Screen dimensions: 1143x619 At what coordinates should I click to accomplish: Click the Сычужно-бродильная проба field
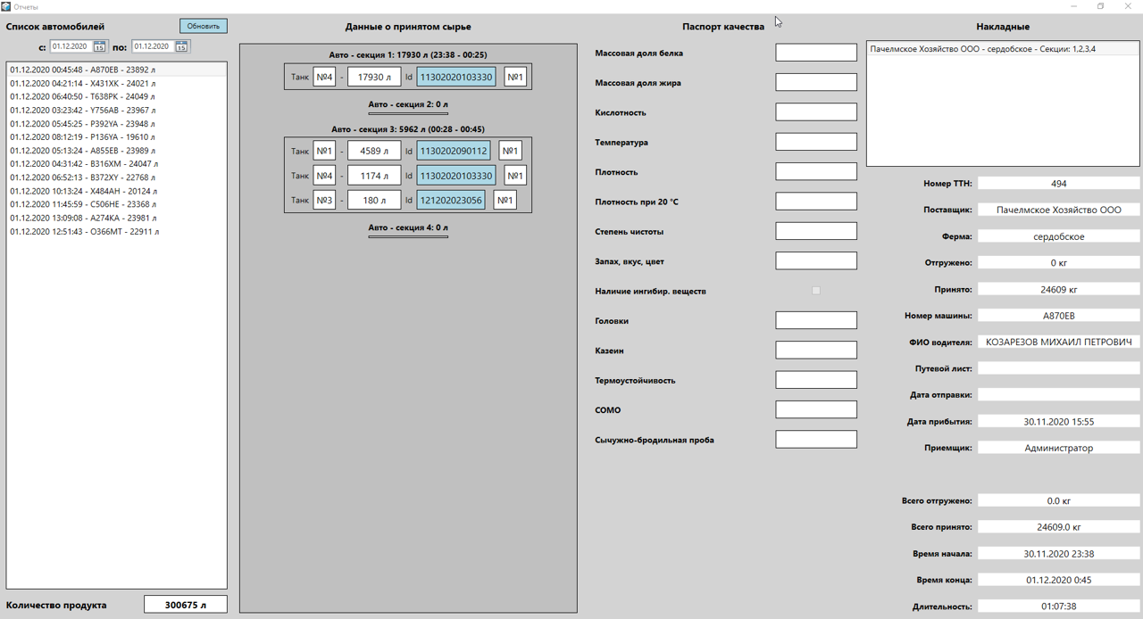point(815,439)
